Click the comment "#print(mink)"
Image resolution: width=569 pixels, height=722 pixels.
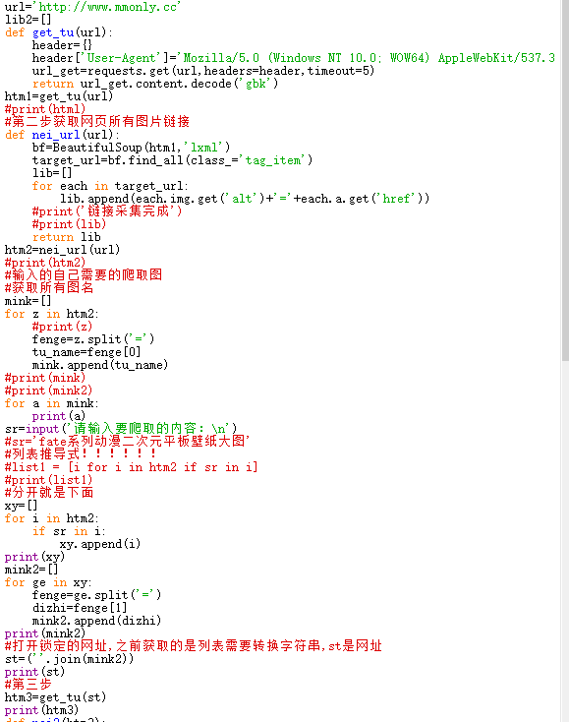click(x=45, y=378)
